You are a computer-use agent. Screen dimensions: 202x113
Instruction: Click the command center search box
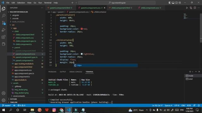[x=117, y=3]
